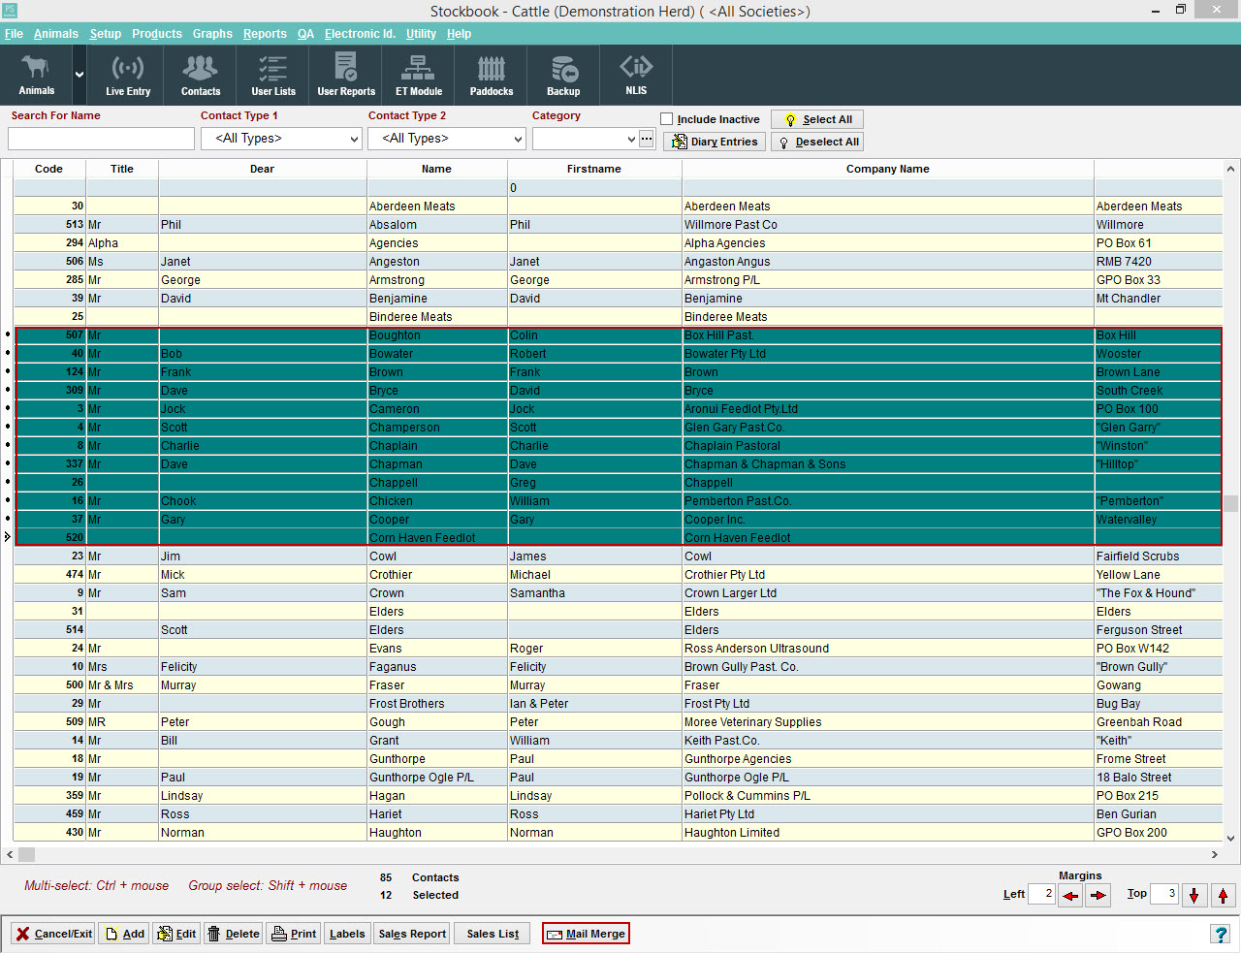Viewport: 1241px width, 954px height.
Task: Open the File menu
Action: pos(14,33)
